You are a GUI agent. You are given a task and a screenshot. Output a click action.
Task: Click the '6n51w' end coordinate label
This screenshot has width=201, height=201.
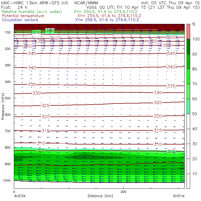(x=179, y=196)
